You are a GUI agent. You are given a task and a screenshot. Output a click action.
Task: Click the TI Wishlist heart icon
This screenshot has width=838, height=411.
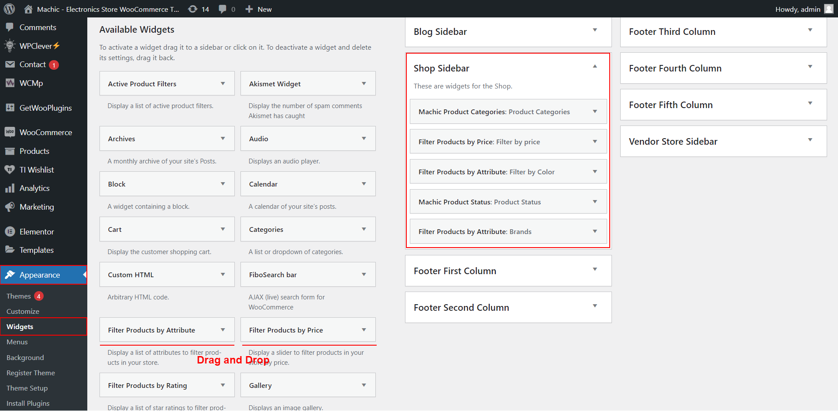point(10,170)
